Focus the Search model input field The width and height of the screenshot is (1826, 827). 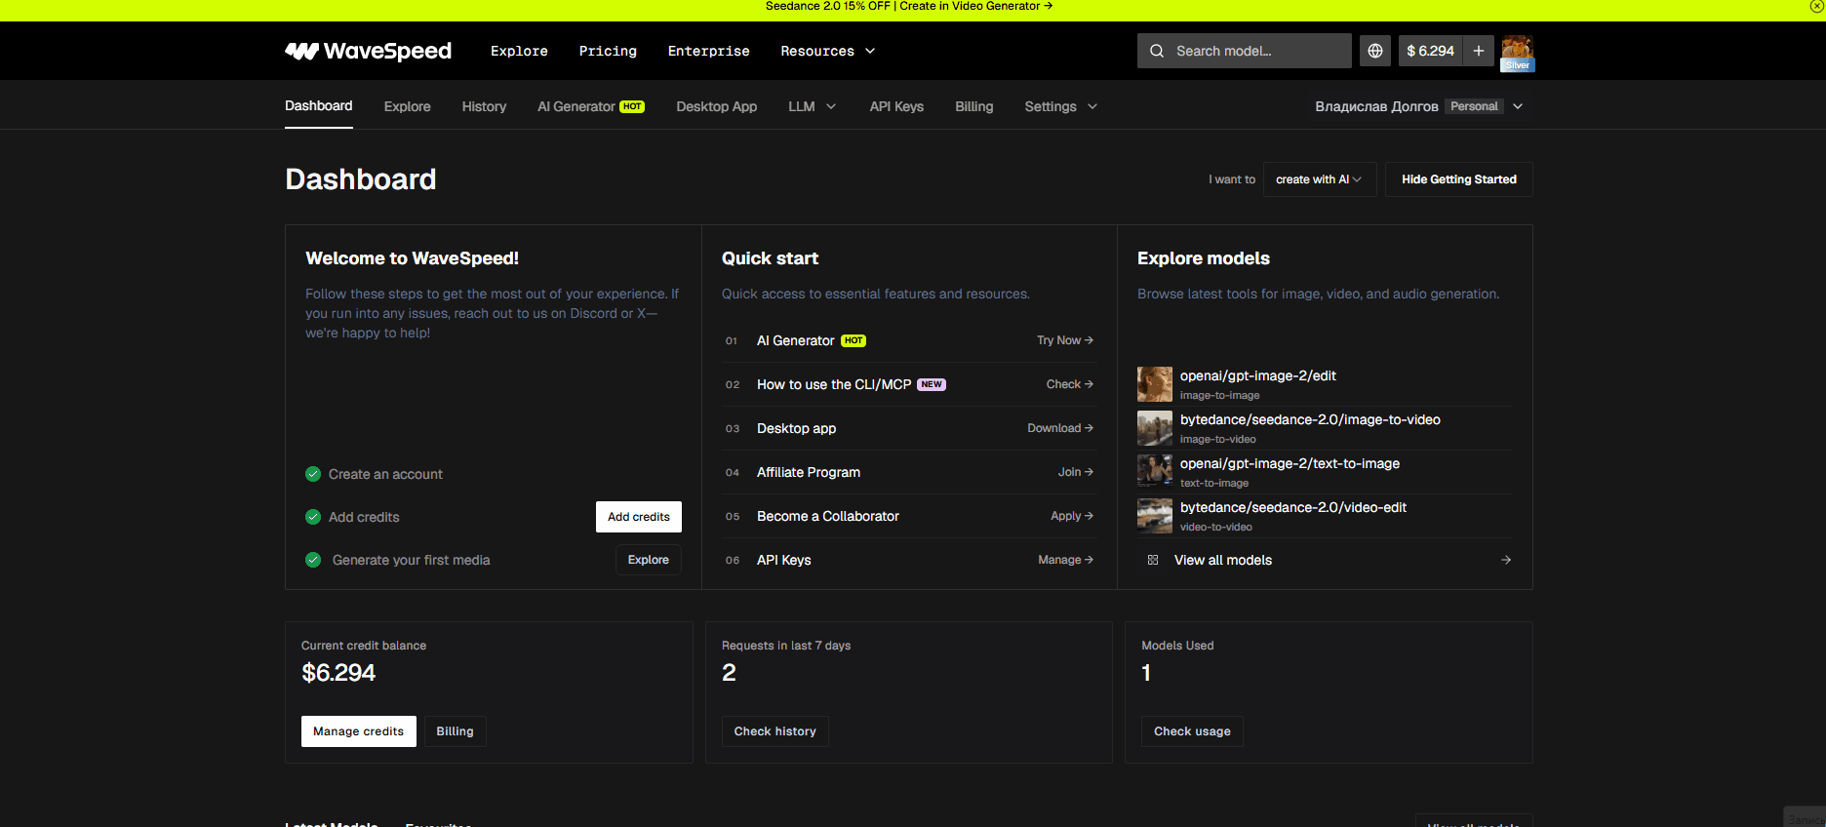point(1245,51)
